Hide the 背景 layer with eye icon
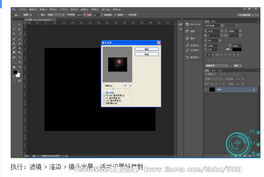264x177 pixels. (x=206, y=90)
